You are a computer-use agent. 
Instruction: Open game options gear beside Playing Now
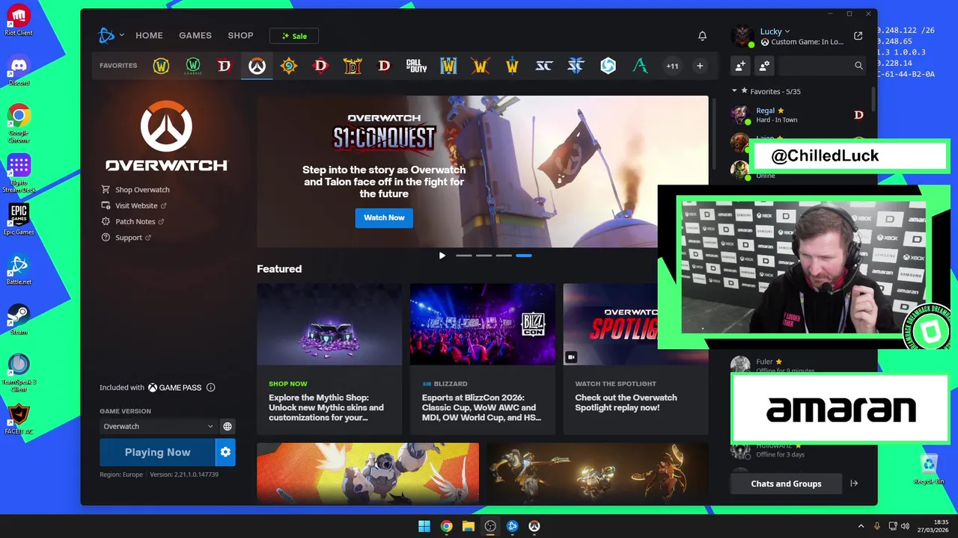point(225,452)
